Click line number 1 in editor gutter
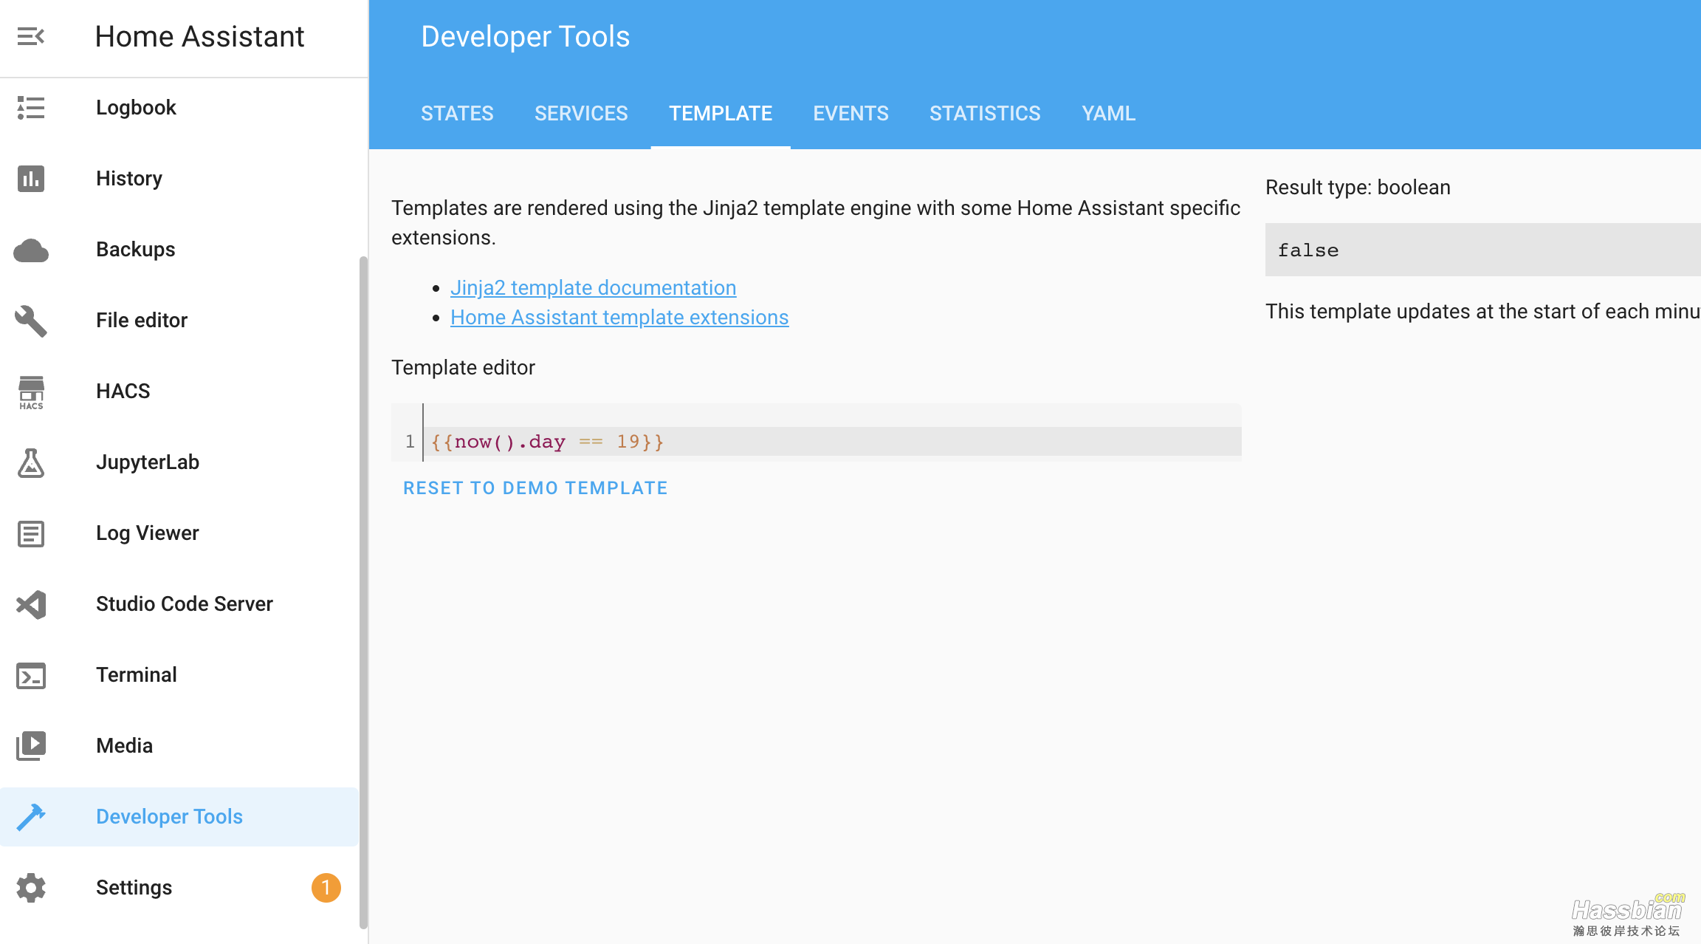The height and width of the screenshot is (944, 1701). 410,442
